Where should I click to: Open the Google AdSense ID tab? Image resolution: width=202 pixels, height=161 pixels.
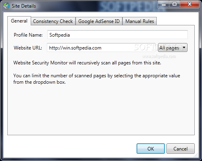pyautogui.click(x=99, y=21)
